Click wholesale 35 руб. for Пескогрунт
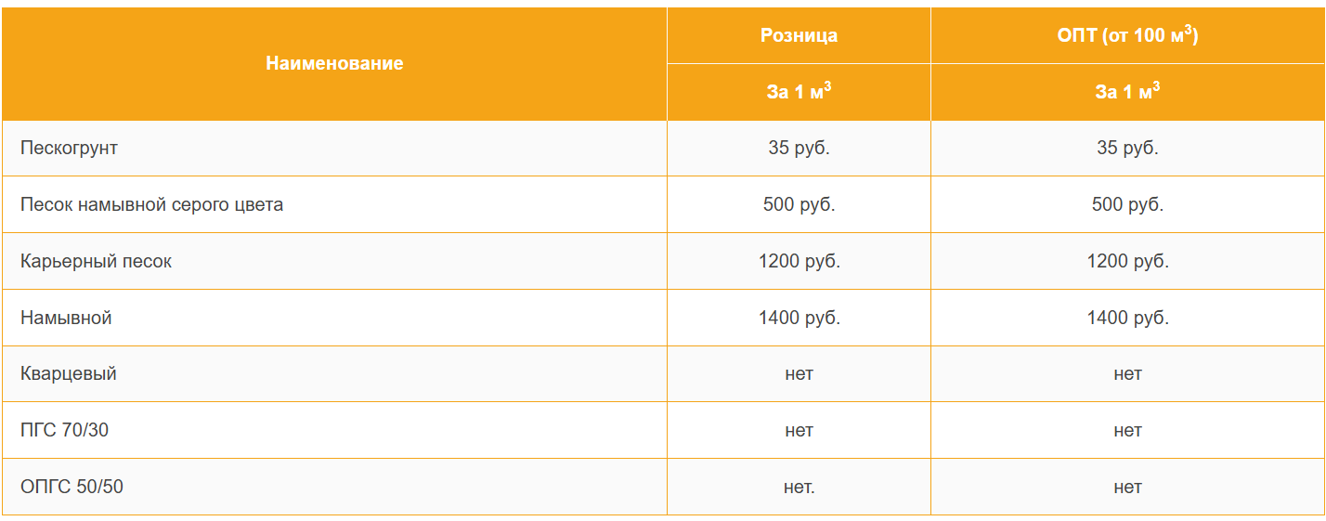Viewport: 1326px width, 521px height. [1127, 148]
